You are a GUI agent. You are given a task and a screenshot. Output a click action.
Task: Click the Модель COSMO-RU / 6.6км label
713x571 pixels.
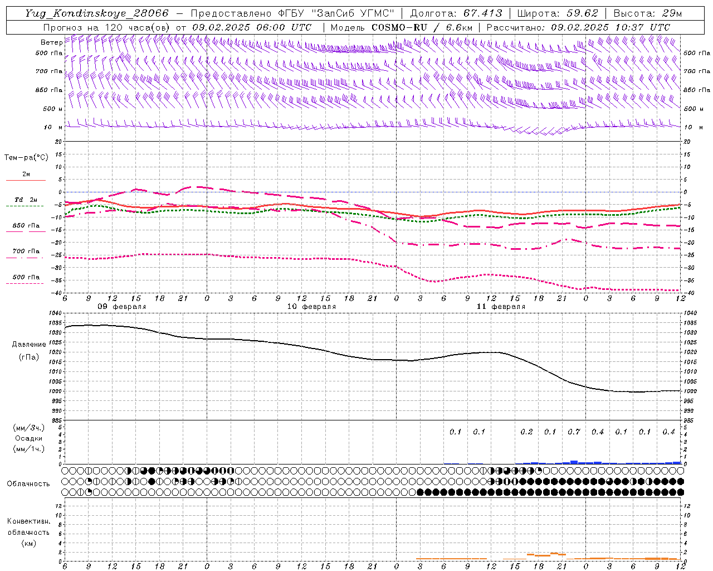402,27
